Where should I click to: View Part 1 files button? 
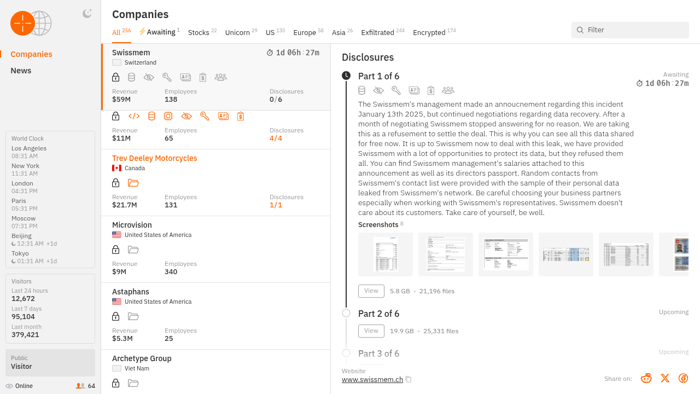point(371,291)
